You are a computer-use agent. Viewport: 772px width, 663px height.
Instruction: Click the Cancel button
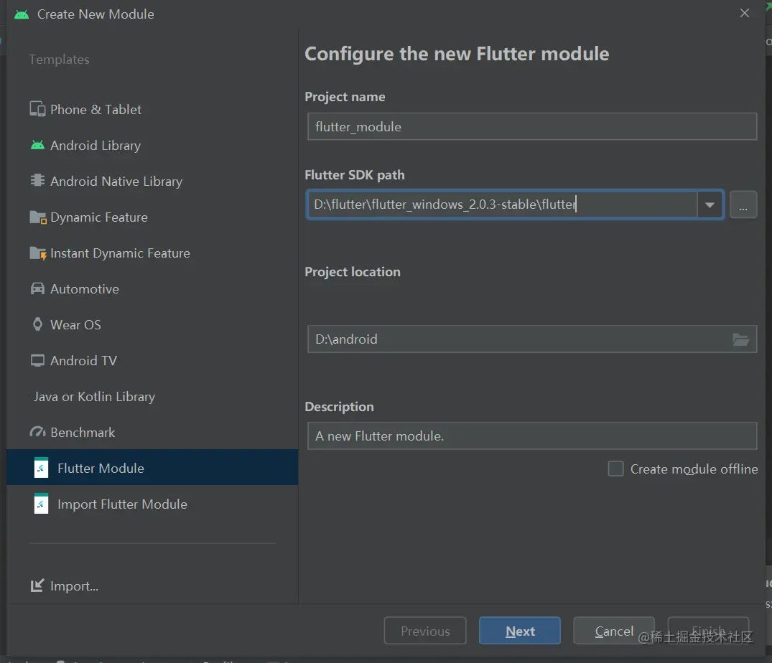click(x=613, y=630)
